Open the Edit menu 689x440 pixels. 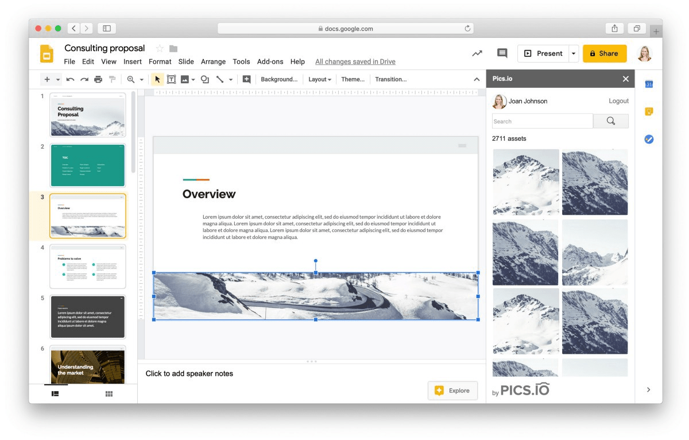[x=88, y=61]
